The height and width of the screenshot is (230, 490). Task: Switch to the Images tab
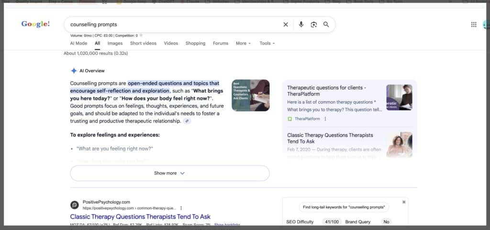coord(115,43)
